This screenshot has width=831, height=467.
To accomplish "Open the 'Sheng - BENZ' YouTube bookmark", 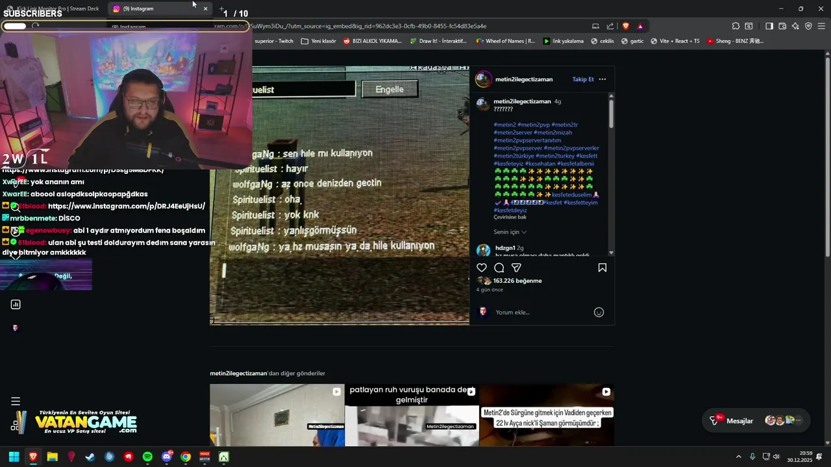I will click(x=735, y=41).
